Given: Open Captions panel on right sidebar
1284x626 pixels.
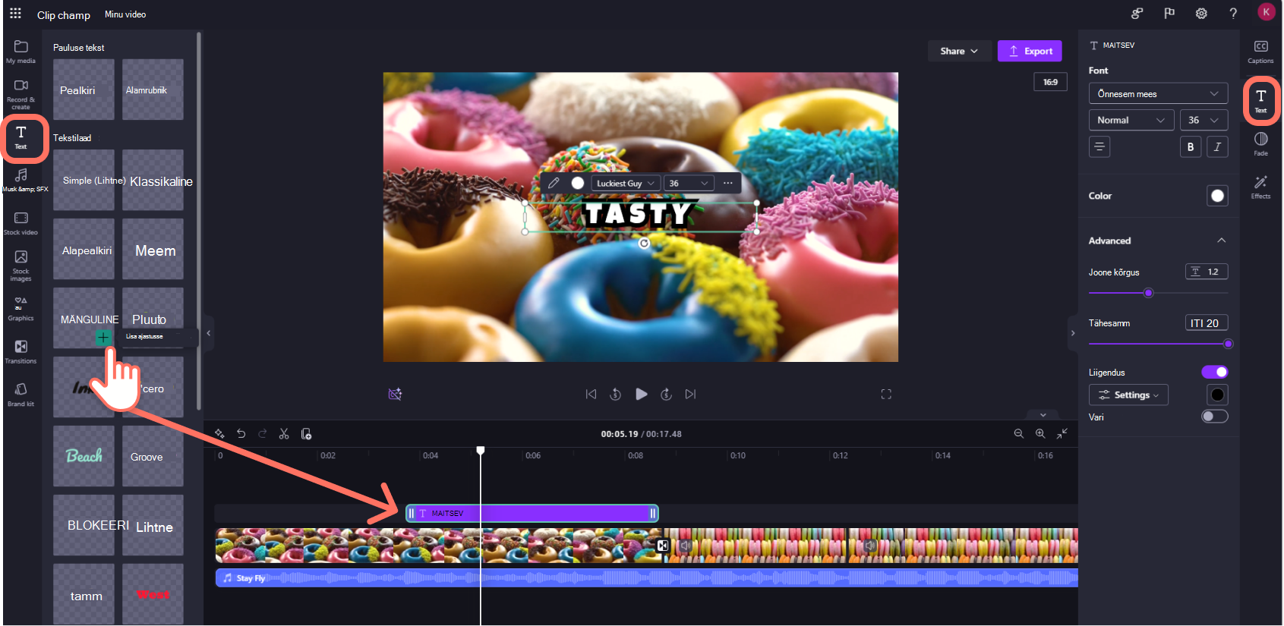Looking at the screenshot, I should click(1260, 52).
